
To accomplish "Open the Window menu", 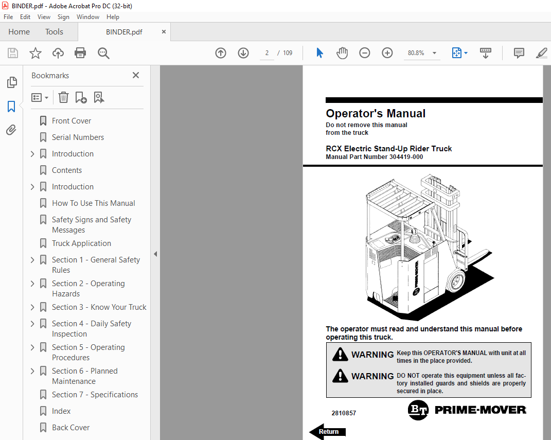I will (x=88, y=17).
